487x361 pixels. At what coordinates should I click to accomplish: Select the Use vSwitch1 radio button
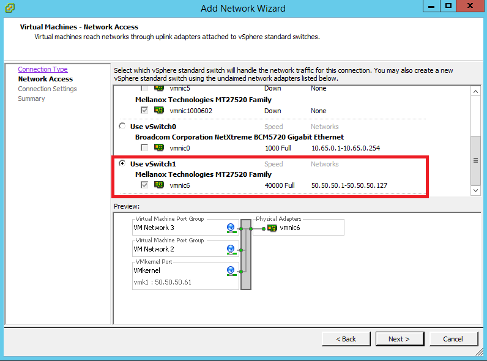coord(122,164)
